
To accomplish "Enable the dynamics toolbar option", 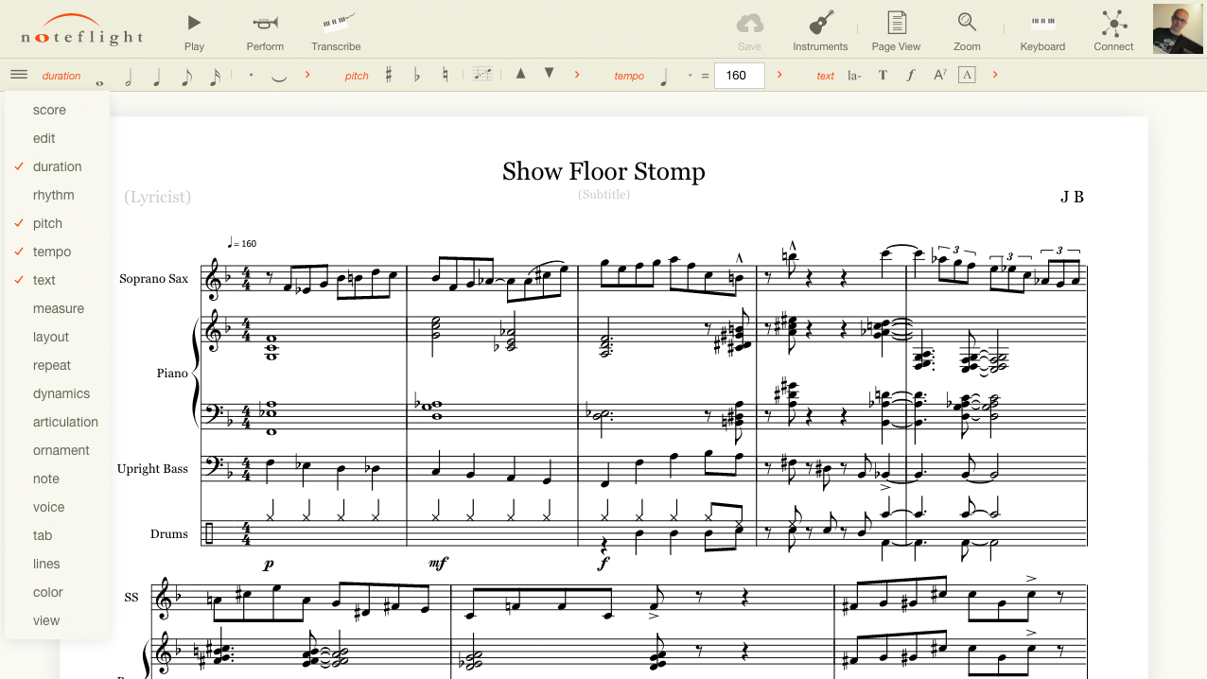I will click(61, 393).
